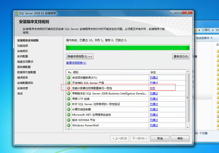This screenshot has width=219, height=153.
Task: Open 已通过 link for 早期 CTP 安装
Action: pyautogui.click(x=154, y=99)
